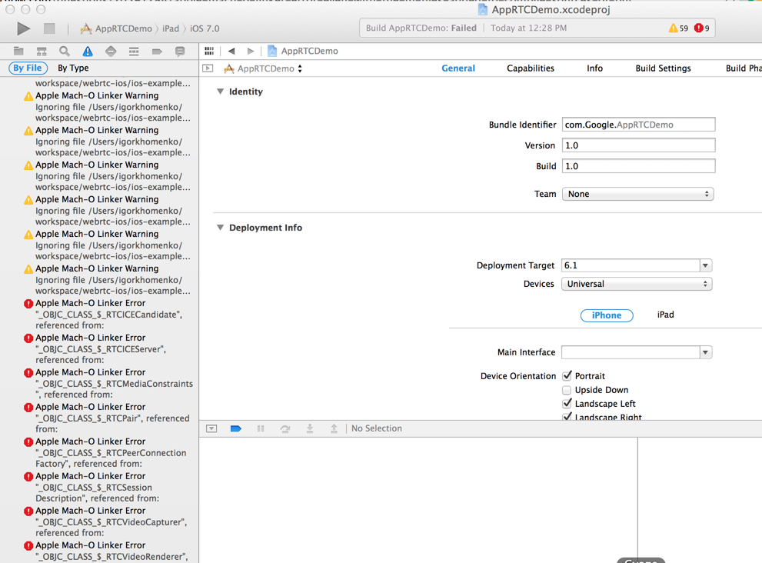Select the RTCPair linker error

pyautogui.click(x=109, y=418)
